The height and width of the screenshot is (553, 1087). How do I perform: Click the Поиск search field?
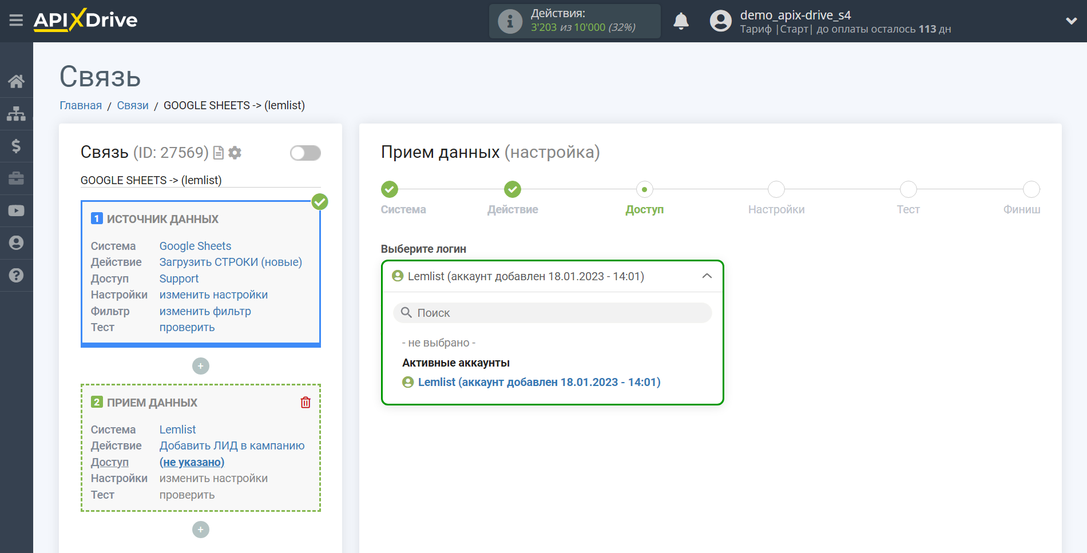[x=553, y=313]
